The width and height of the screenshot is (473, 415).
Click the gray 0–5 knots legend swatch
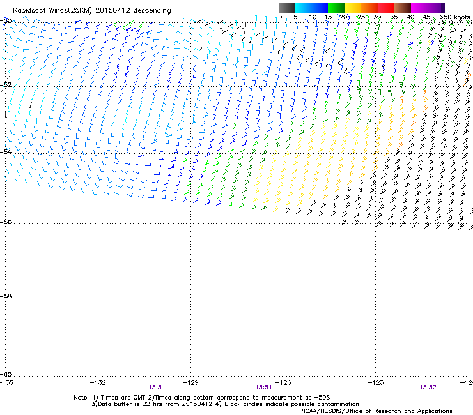[286, 8]
